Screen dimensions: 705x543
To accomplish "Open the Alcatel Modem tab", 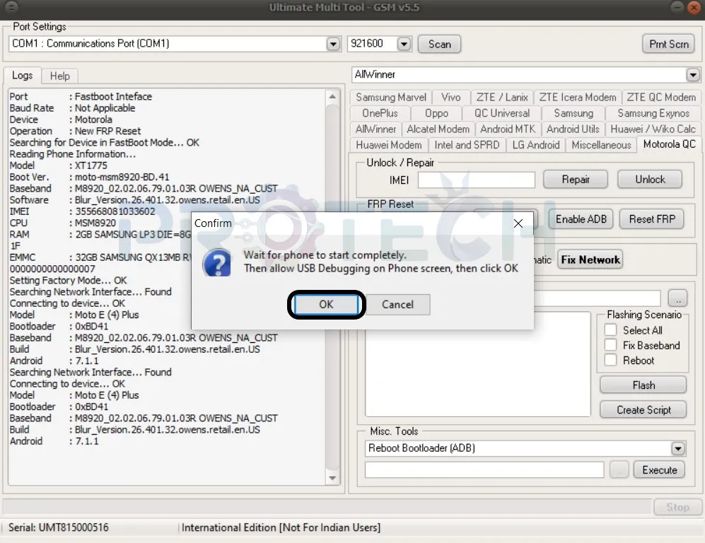I will pos(438,129).
